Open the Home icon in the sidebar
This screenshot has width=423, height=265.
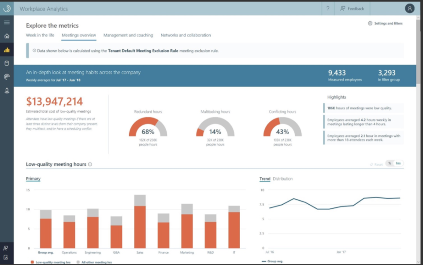click(x=6, y=36)
